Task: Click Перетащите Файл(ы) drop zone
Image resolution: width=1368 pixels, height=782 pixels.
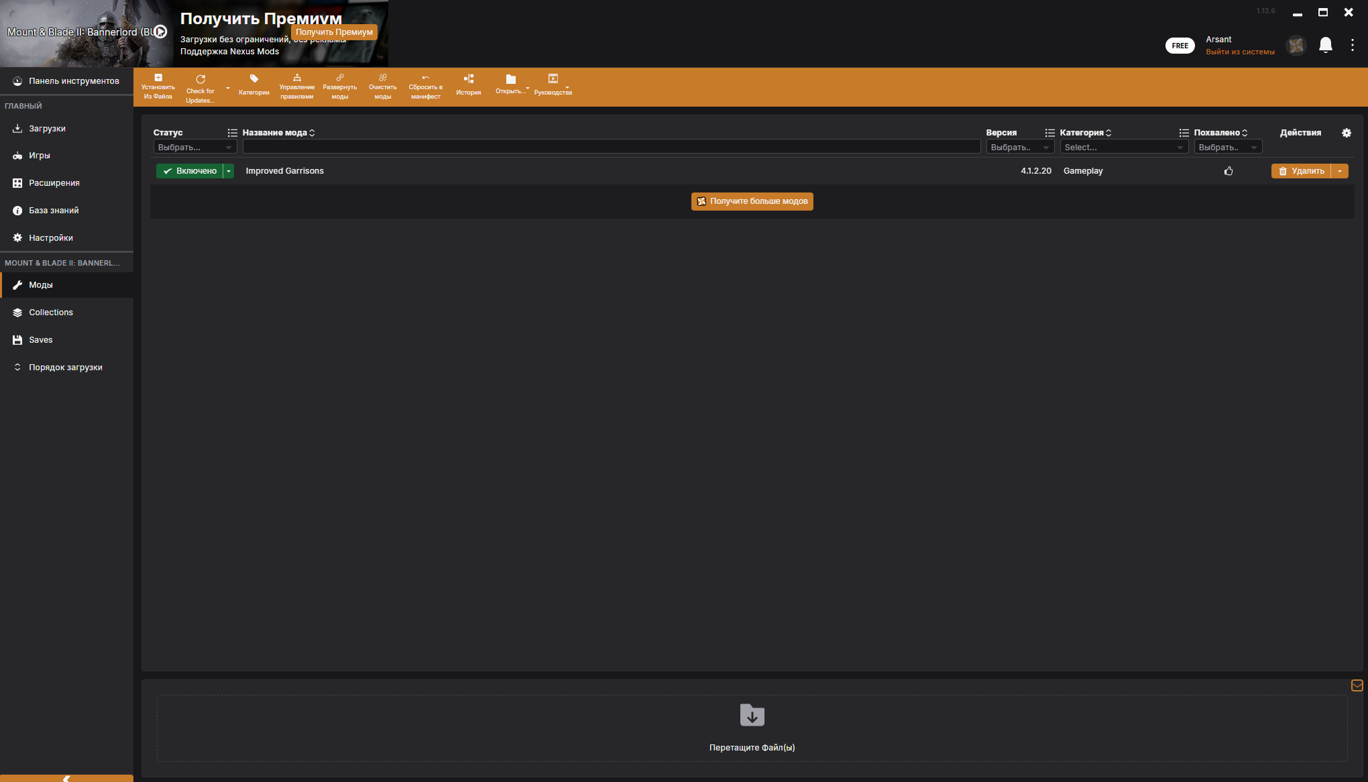Action: (752, 728)
